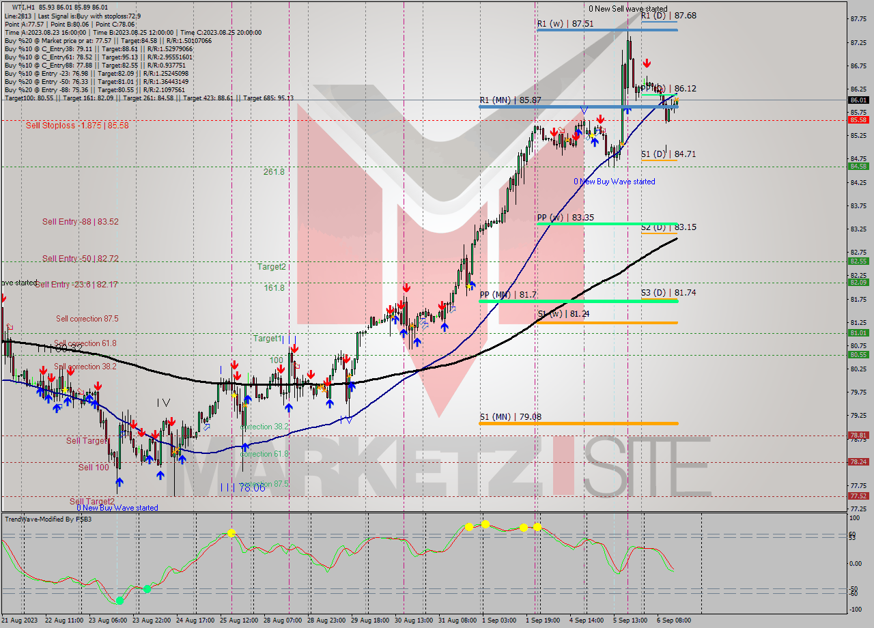The height and width of the screenshot is (628, 874).
Task: Click the 'PP (MN) | 81.7' pivot label
Action: 508,295
